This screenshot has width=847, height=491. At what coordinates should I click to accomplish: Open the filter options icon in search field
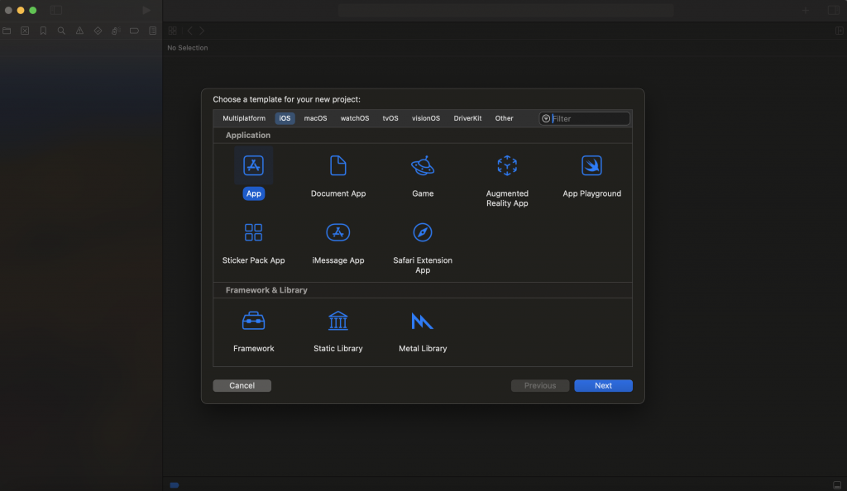(x=546, y=119)
